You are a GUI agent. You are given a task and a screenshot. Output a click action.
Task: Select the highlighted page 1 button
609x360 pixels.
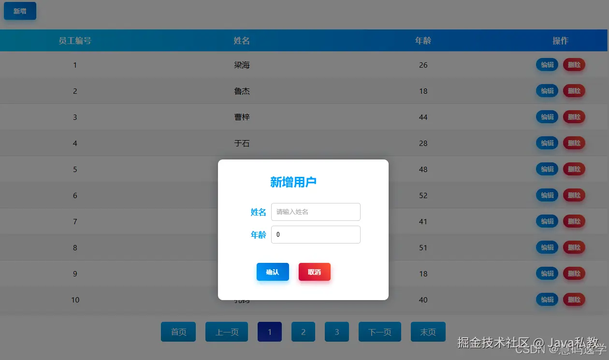tap(269, 331)
